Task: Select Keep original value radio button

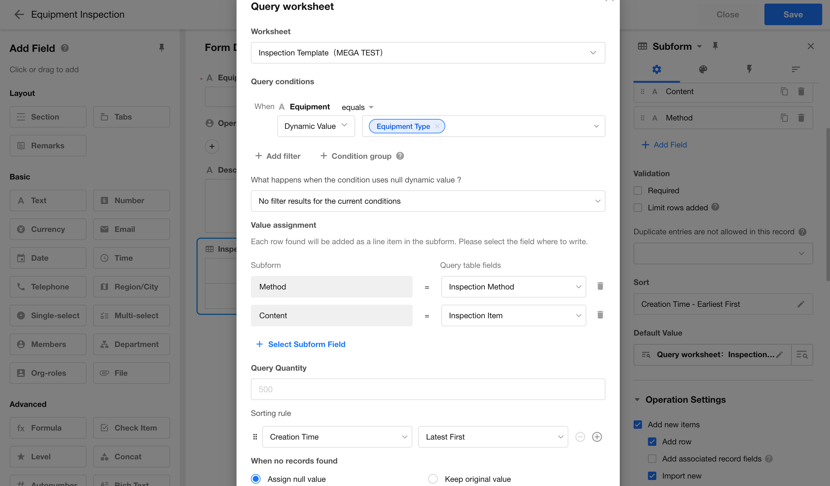Action: coord(433,479)
